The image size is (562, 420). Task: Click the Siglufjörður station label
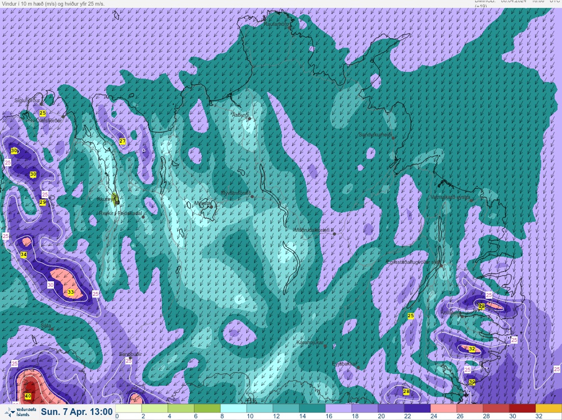click(27, 101)
